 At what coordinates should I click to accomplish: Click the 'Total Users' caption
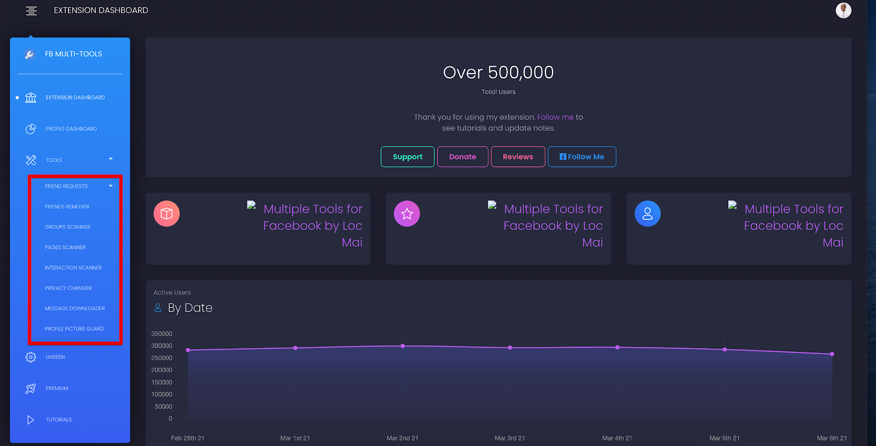click(498, 92)
